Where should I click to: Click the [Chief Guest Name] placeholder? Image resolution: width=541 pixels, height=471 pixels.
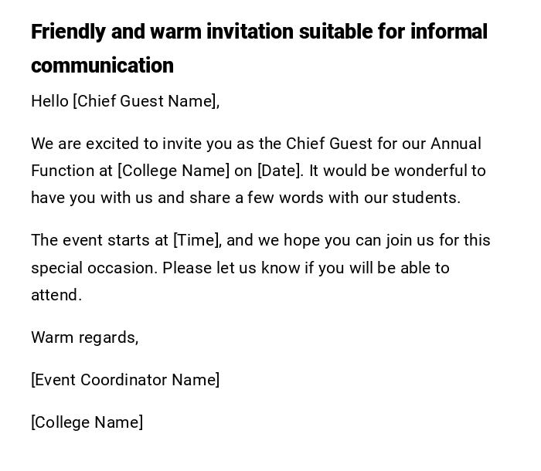click(146, 101)
